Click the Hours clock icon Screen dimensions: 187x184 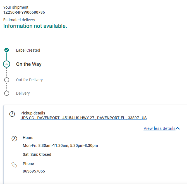pos(14,138)
